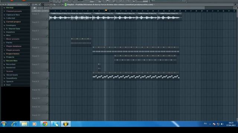This screenshot has width=238, height=133.
Task: Toggle the playlist snap magnet icon
Action: click(36, 5)
